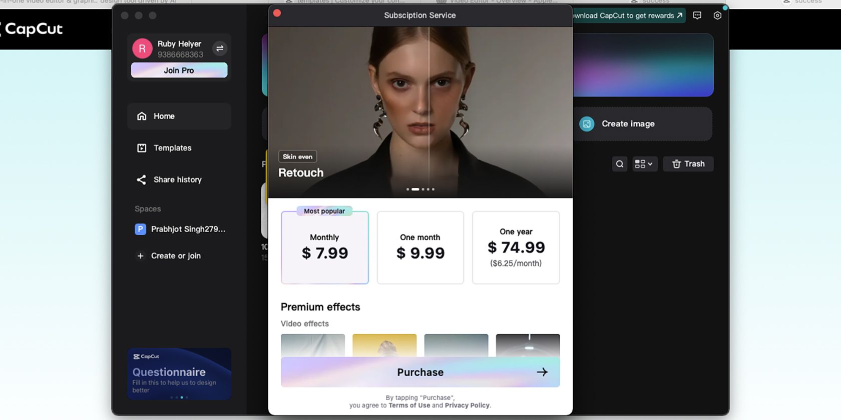Image resolution: width=841 pixels, height=420 pixels.
Task: Click the search magnifier icon
Action: point(620,164)
